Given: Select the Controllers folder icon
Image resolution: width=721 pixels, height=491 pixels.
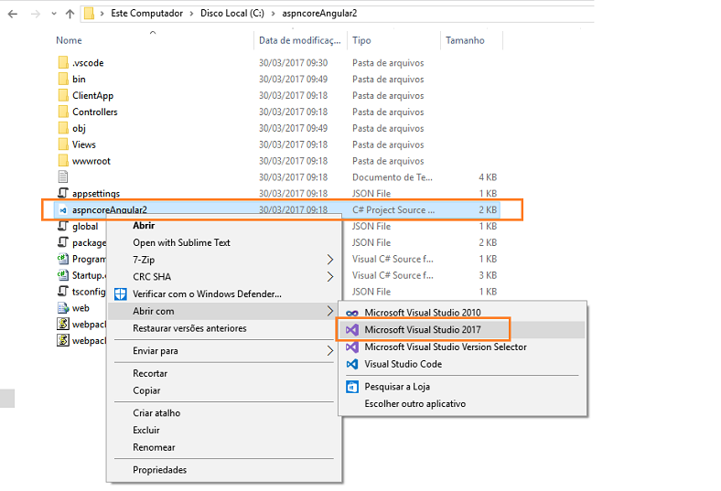Looking at the screenshot, I should click(63, 112).
